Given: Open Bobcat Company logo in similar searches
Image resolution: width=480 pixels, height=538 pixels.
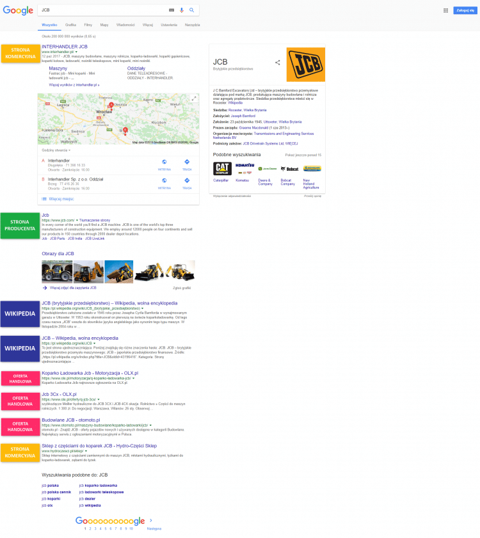Looking at the screenshot, I should click(x=290, y=168).
